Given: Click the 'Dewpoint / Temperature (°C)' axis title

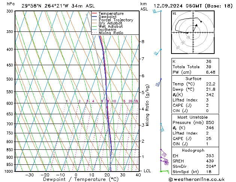Looking at the screenshot, I should click(x=81, y=179).
